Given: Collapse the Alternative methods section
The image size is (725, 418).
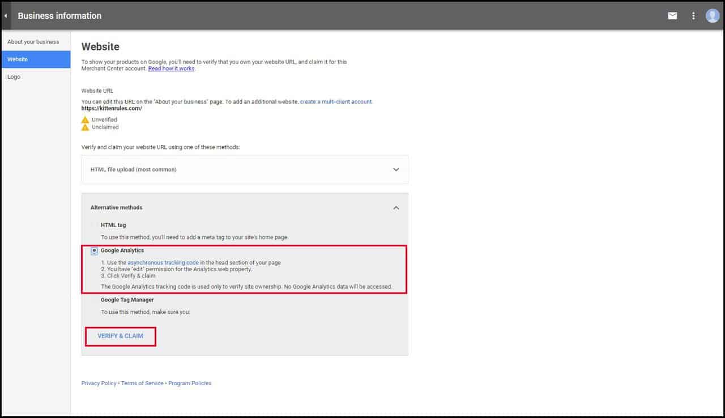Looking at the screenshot, I should pyautogui.click(x=396, y=208).
